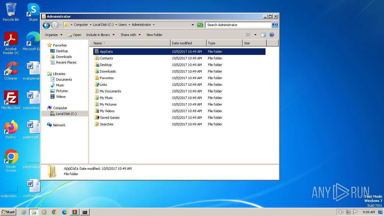Image resolution: width=384 pixels, height=216 pixels.
Task: Open Recent Places in navigation pane
Action: pos(63,62)
